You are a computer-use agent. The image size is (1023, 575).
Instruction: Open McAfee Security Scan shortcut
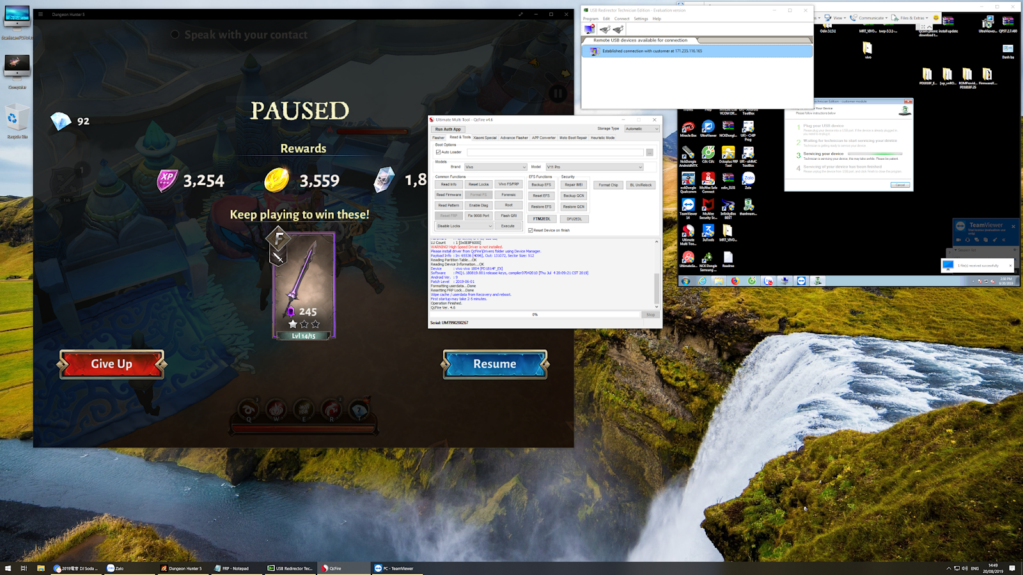tap(708, 209)
